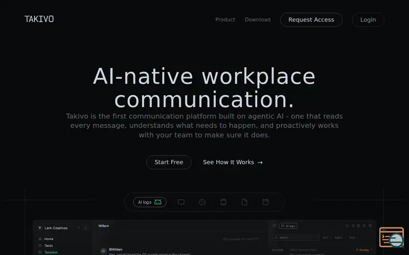Click the calendar icon in preview panel header
The width and height of the screenshot is (409, 255).
(370, 226)
